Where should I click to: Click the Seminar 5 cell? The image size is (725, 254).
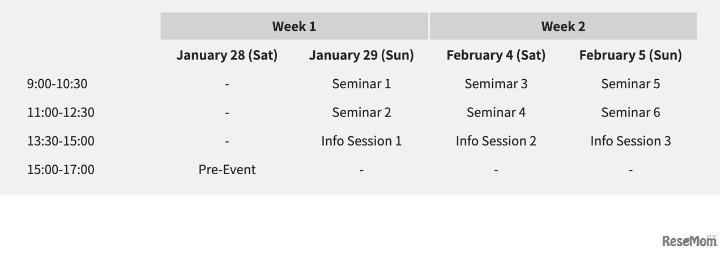pyautogui.click(x=630, y=84)
